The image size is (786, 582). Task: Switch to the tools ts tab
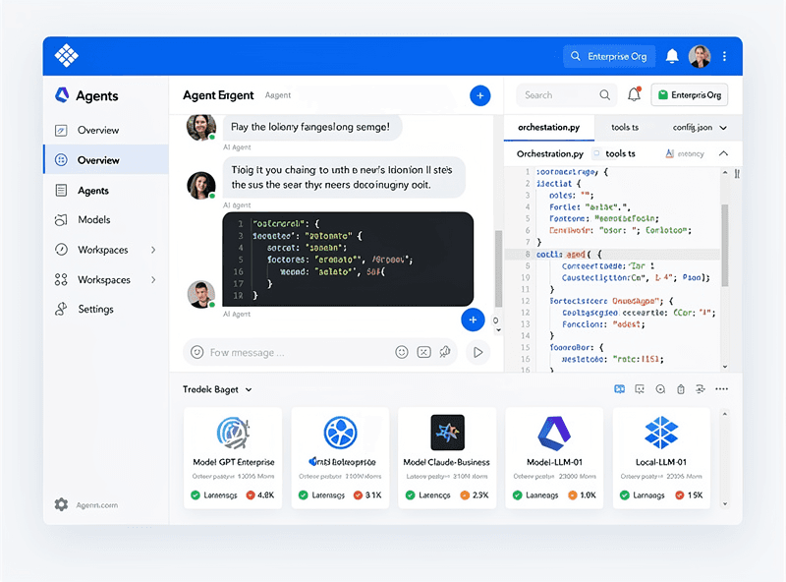coord(625,127)
